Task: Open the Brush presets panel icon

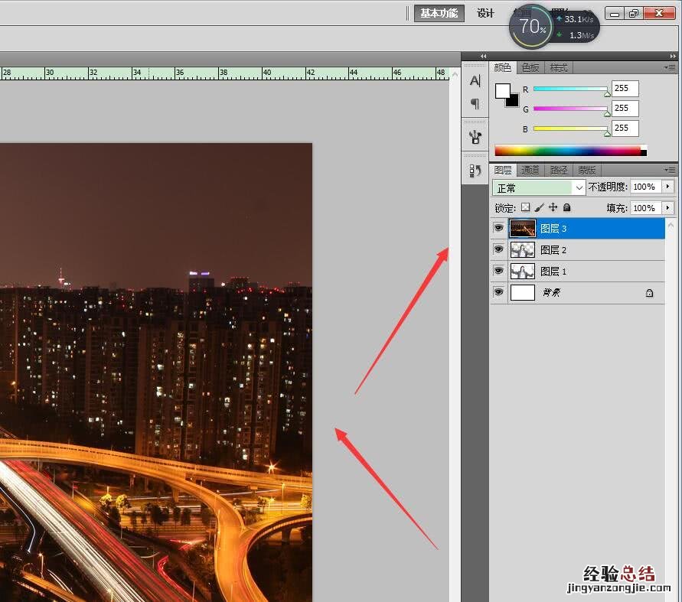Action: (475, 137)
